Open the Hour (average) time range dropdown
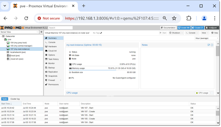Image resolution: width=221 pixels, height=127 pixels. coord(218,38)
